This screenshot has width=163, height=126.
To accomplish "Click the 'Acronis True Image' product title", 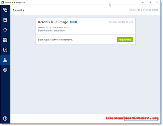I will tap(53, 22).
